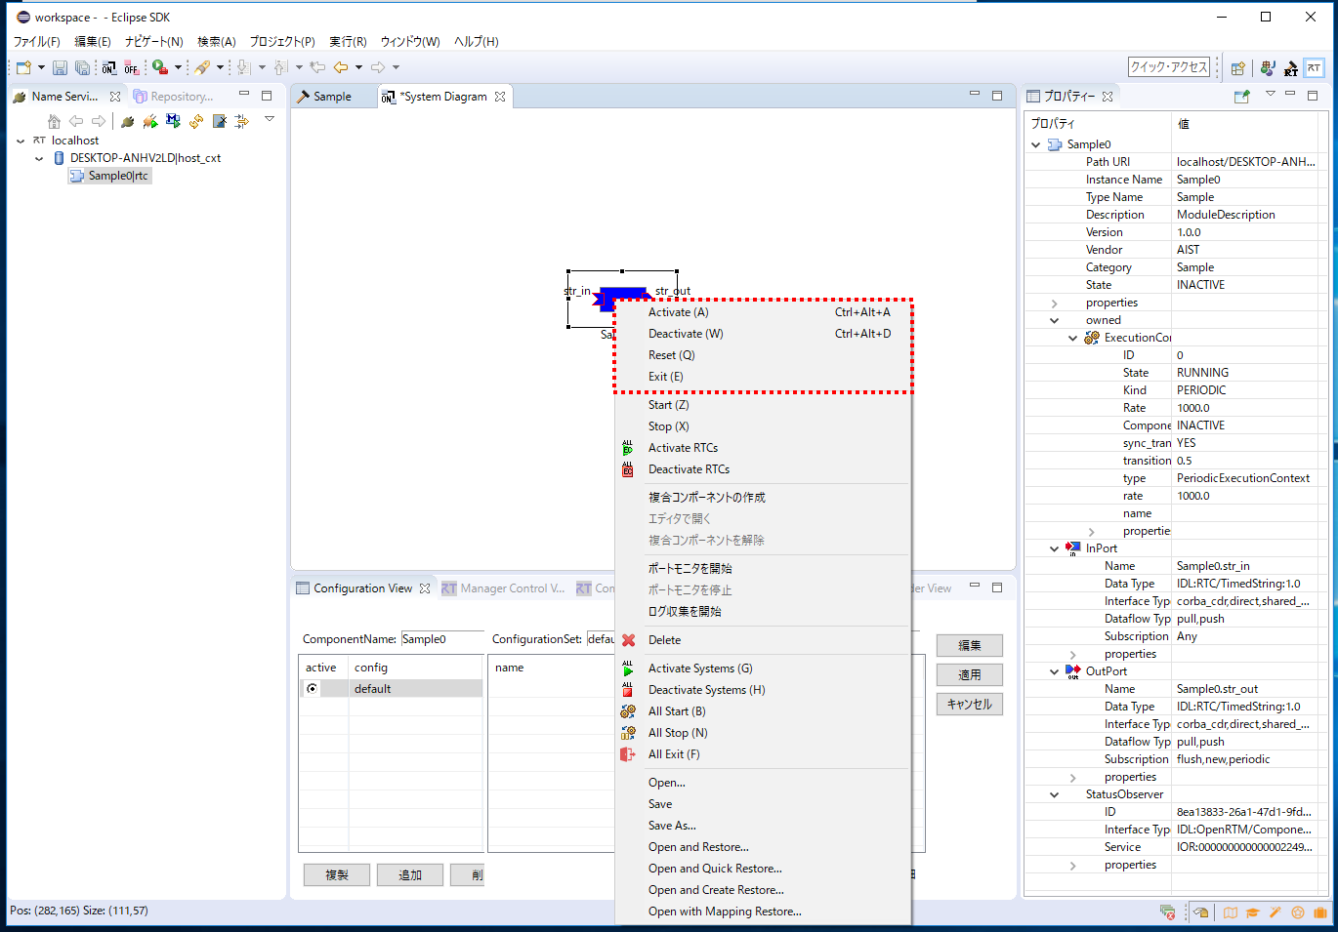Click the 編集 button in Configuration View
The width and height of the screenshot is (1338, 932).
(x=970, y=645)
